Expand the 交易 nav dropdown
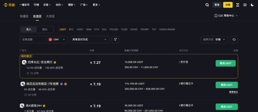The width and height of the screenshot is (258, 112). pyautogui.click(x=47, y=5)
